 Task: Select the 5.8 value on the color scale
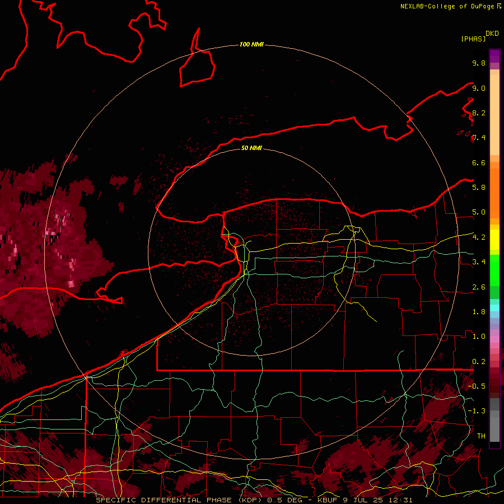click(x=479, y=187)
